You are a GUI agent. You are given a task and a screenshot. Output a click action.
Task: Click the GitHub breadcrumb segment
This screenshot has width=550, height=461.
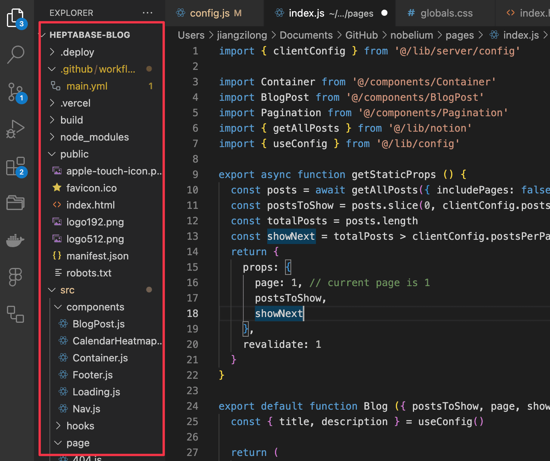(x=361, y=35)
